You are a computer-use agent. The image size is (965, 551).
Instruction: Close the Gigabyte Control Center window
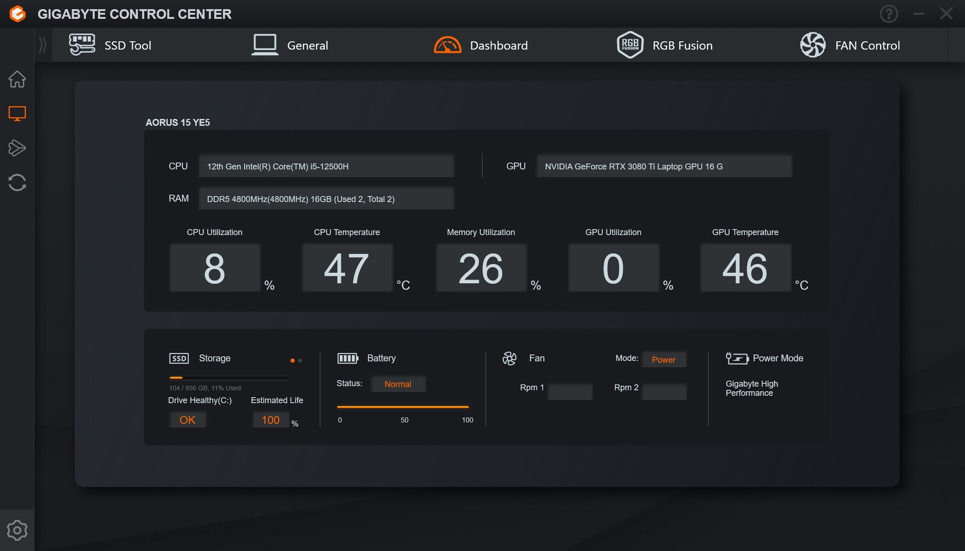pos(946,14)
